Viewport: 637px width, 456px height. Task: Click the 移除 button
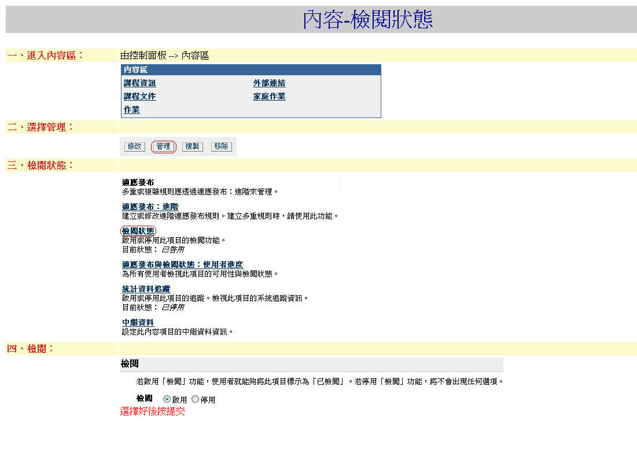click(x=221, y=147)
